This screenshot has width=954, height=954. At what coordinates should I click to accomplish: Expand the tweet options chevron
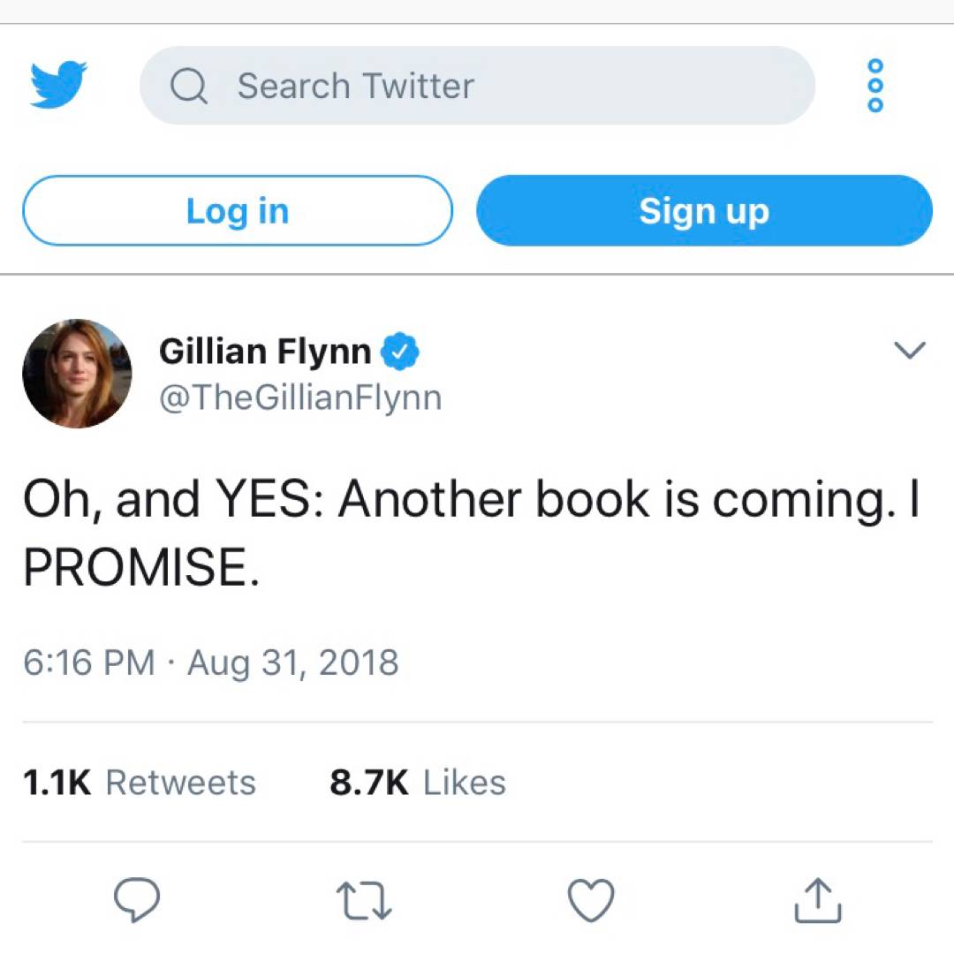[x=909, y=351]
